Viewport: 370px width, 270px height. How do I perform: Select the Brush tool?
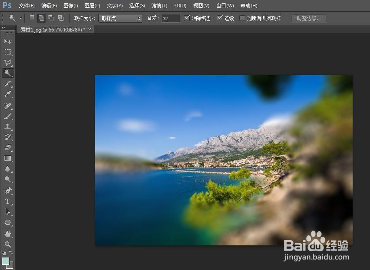pyautogui.click(x=8, y=116)
